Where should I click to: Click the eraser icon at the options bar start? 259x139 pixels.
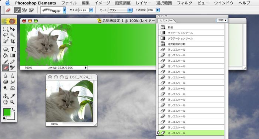8,10
